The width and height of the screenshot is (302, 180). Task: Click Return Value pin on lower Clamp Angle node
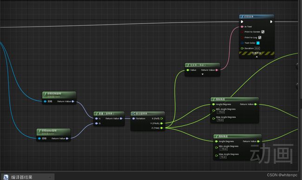(x=258, y=141)
